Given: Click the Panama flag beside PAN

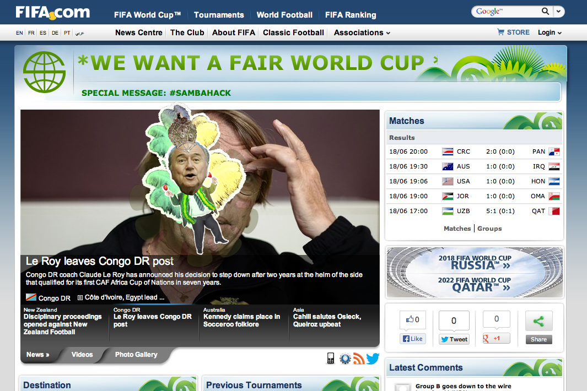Looking at the screenshot, I should coord(554,151).
